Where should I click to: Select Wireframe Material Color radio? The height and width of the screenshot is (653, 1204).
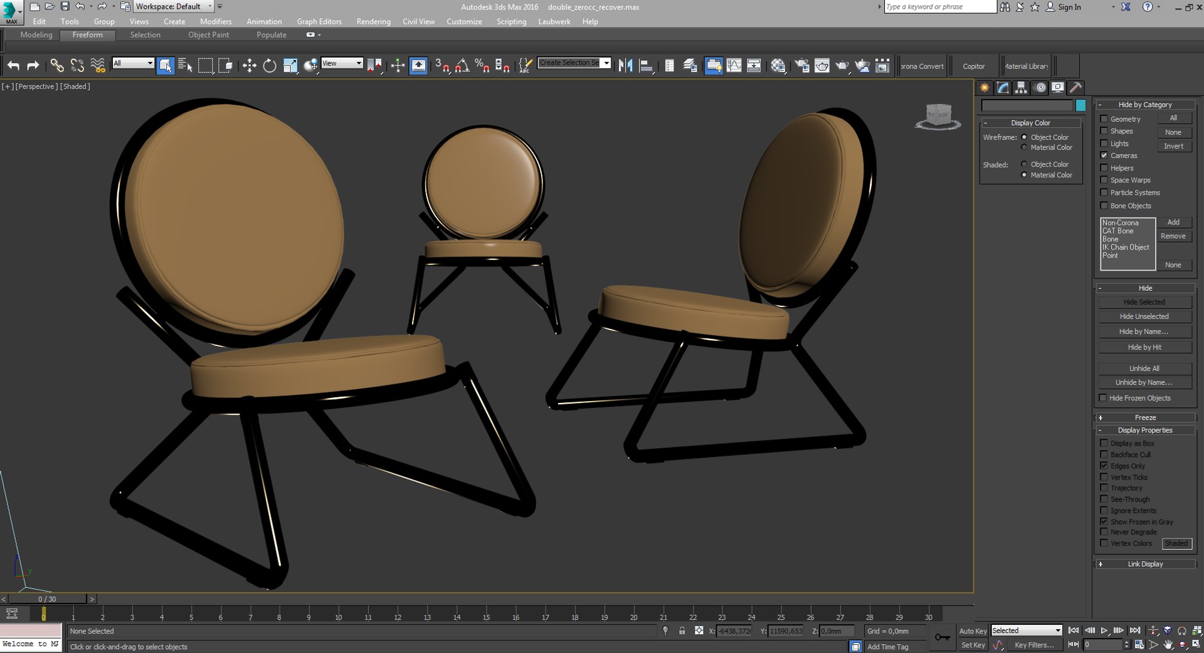tap(1025, 147)
